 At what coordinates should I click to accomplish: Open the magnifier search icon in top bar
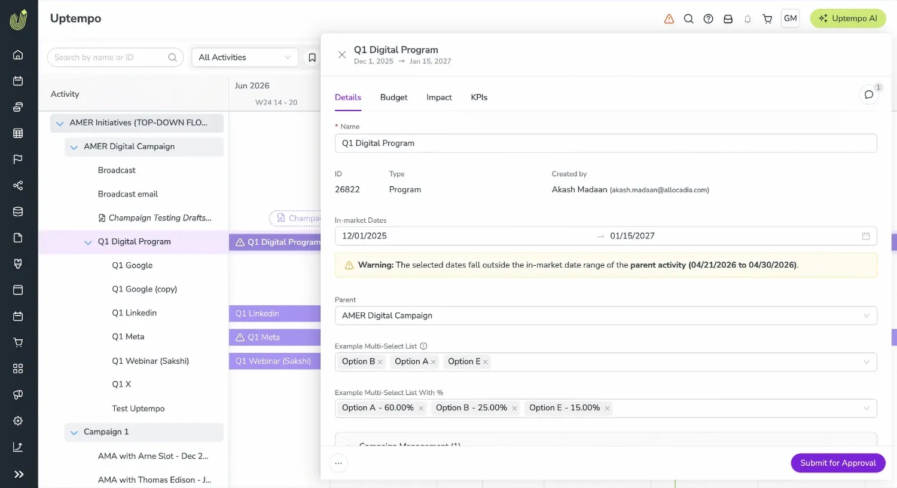[689, 19]
